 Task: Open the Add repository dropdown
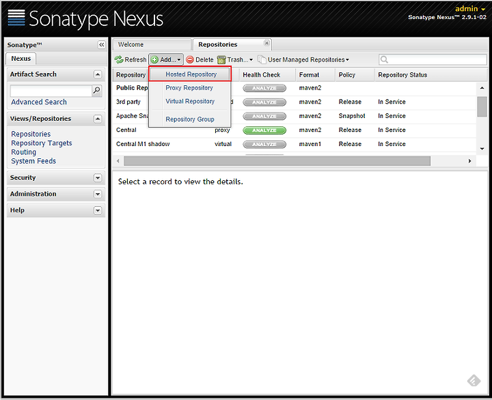[x=166, y=59]
